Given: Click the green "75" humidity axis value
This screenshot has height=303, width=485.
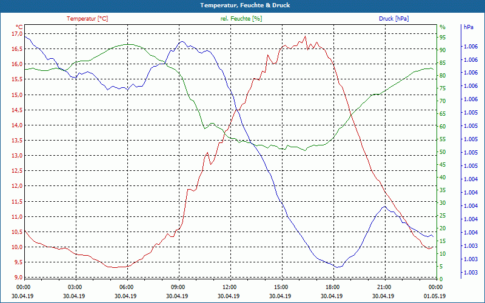Looking at the screenshot, I should tap(443, 88).
